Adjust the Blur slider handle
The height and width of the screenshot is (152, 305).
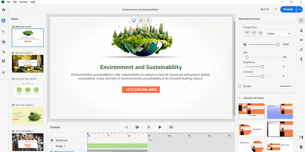247,57
